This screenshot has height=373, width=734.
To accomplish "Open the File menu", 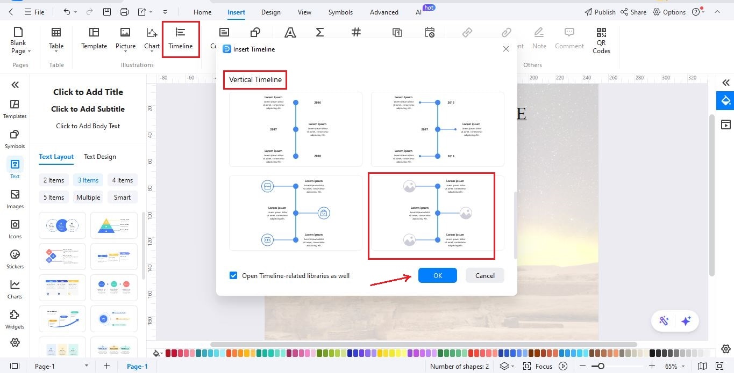I will click(x=34, y=12).
